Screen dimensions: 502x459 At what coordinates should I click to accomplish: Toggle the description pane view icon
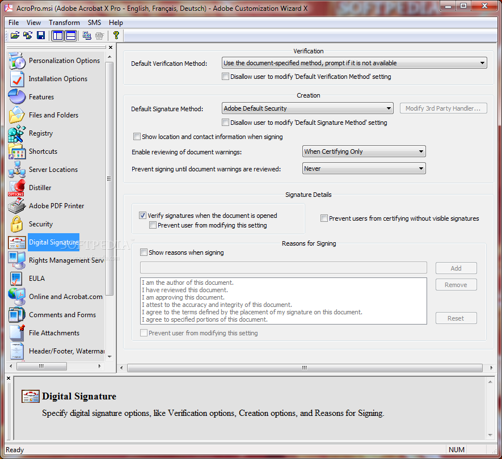point(71,35)
